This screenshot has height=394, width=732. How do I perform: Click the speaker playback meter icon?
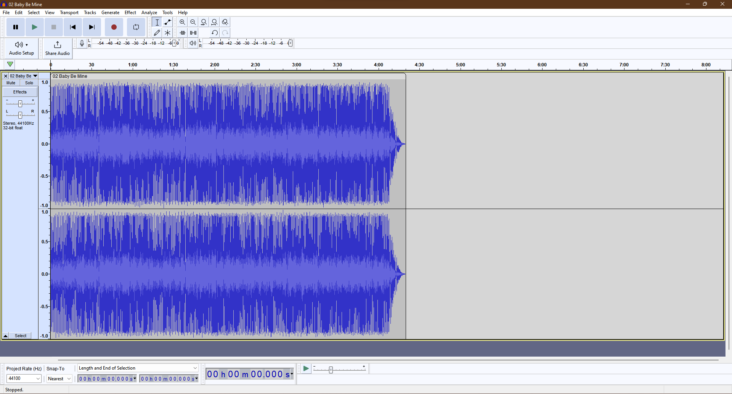tap(193, 43)
